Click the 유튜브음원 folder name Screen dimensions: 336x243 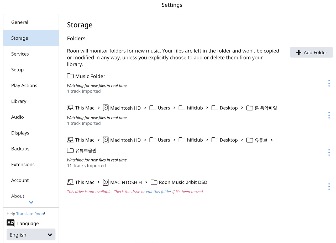click(86, 150)
